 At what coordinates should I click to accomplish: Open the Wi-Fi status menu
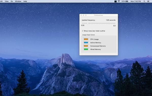(x=119, y=1)
